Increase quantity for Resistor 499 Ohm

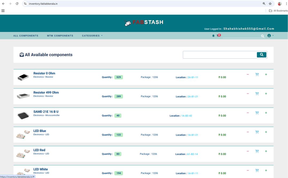[266, 94]
